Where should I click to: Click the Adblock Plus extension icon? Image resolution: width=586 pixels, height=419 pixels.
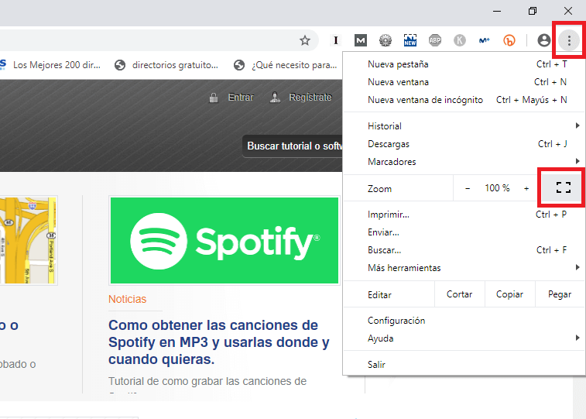click(434, 40)
